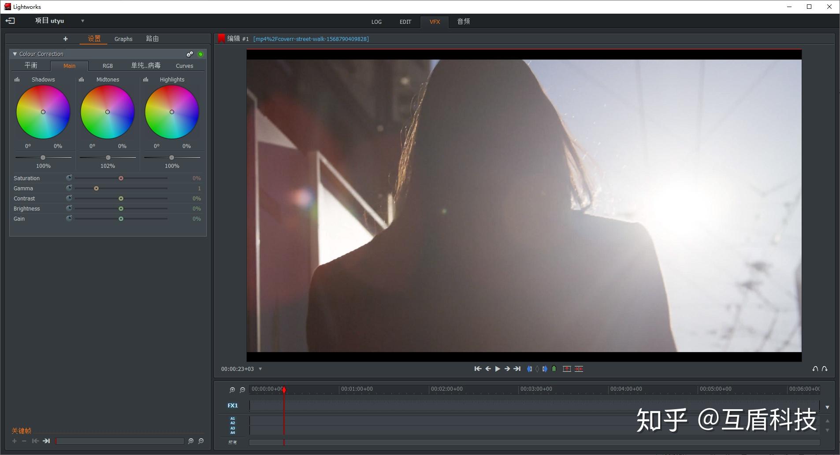Viewport: 840px width, 455px height.
Task: Open the 音频 audio tab
Action: [463, 22]
